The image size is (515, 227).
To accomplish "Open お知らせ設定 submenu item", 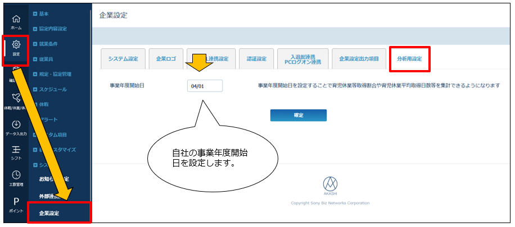I will coord(54,179).
